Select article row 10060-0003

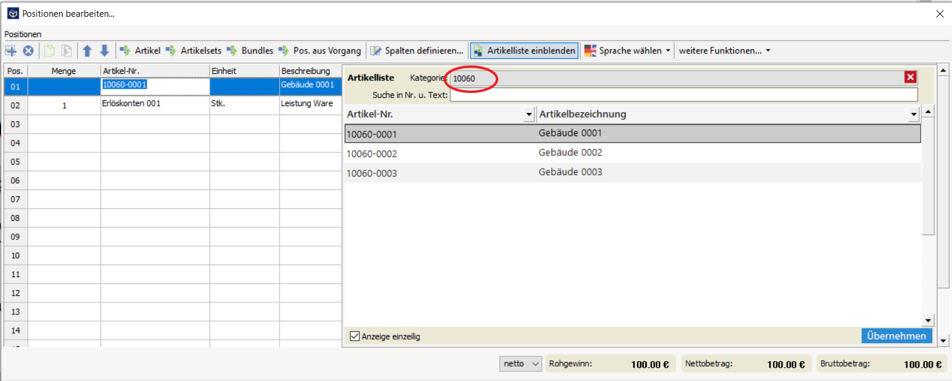click(x=633, y=172)
